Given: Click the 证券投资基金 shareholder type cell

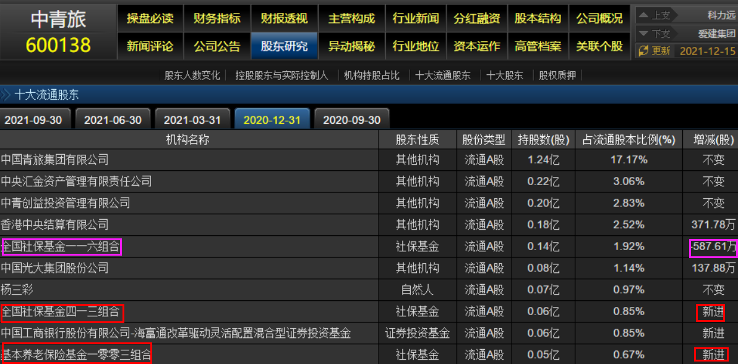Looking at the screenshot, I should click(x=417, y=333).
